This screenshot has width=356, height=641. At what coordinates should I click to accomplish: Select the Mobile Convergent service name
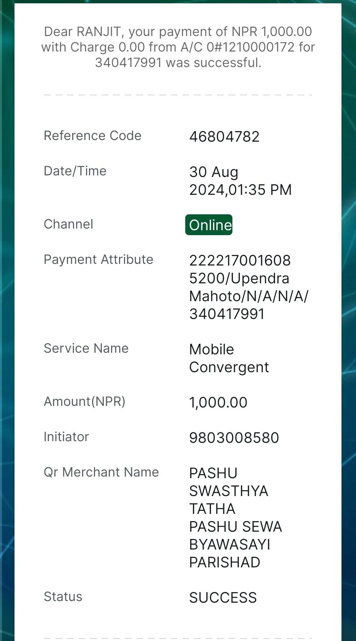229,358
